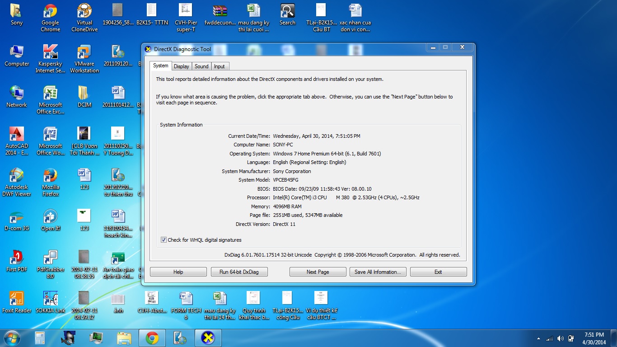The image size is (617, 347).
Task: Select the First PDF desktop shortcut
Action: pyautogui.click(x=17, y=261)
